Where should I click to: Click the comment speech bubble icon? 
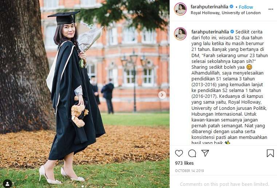192,153
